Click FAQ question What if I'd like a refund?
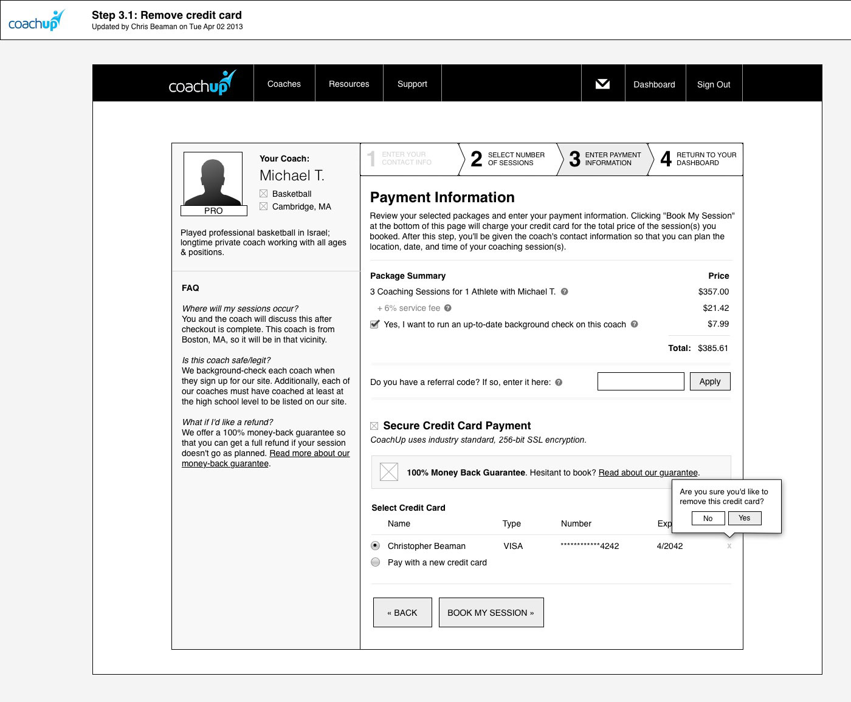This screenshot has height=702, width=851. point(227,422)
